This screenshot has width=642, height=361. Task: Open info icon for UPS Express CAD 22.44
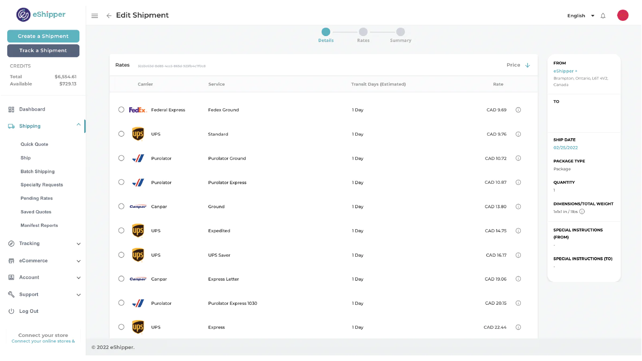518,327
